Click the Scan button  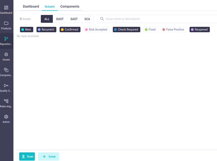[x=27, y=156]
